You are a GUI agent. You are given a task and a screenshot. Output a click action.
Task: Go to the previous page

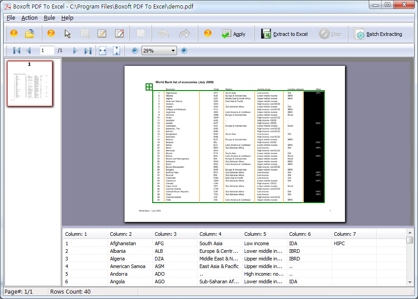(29, 50)
